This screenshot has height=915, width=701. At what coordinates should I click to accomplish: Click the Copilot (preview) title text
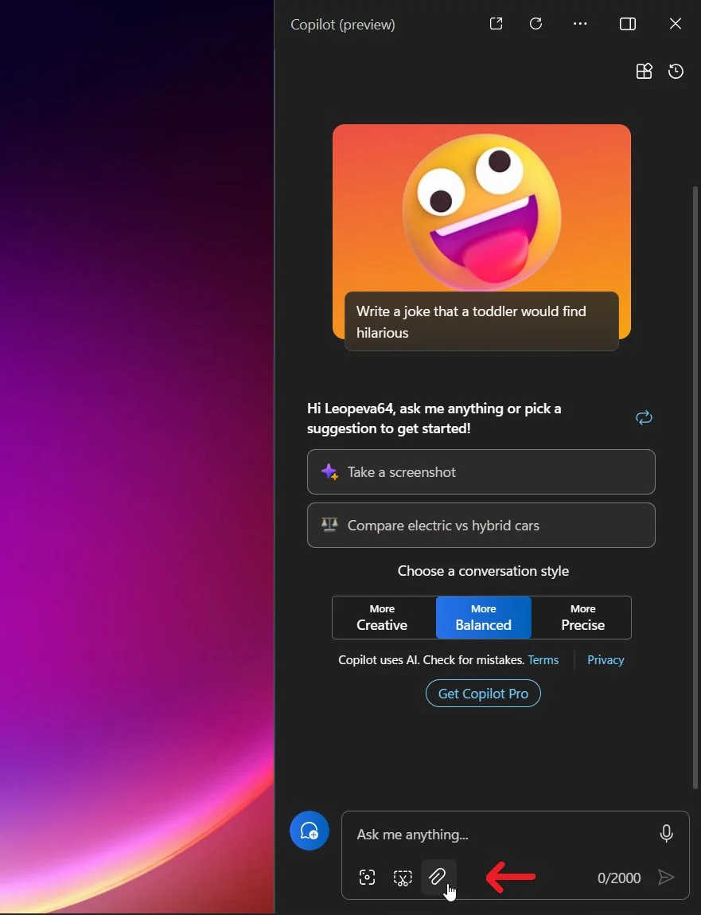pos(343,25)
